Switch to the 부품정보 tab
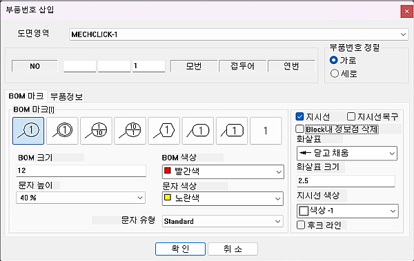Screen dimensions: 414x261 tap(66, 96)
